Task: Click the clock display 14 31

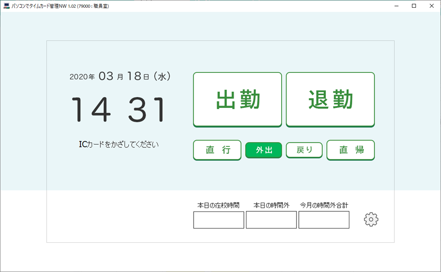Action: pos(119,109)
